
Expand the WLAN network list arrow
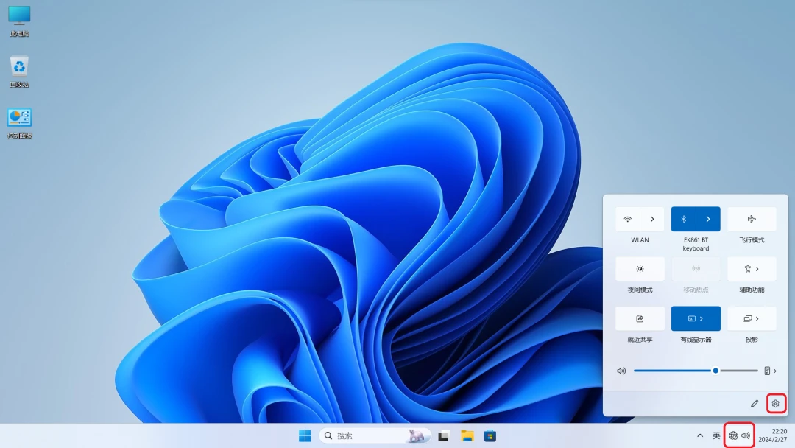pyautogui.click(x=652, y=219)
